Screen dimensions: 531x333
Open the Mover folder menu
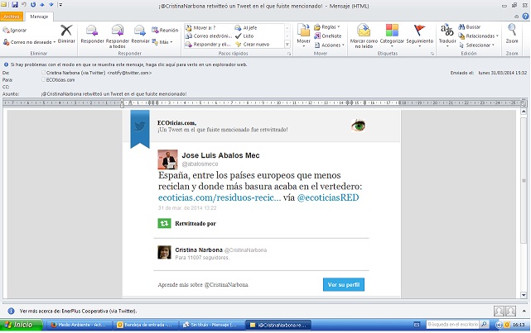(x=303, y=36)
